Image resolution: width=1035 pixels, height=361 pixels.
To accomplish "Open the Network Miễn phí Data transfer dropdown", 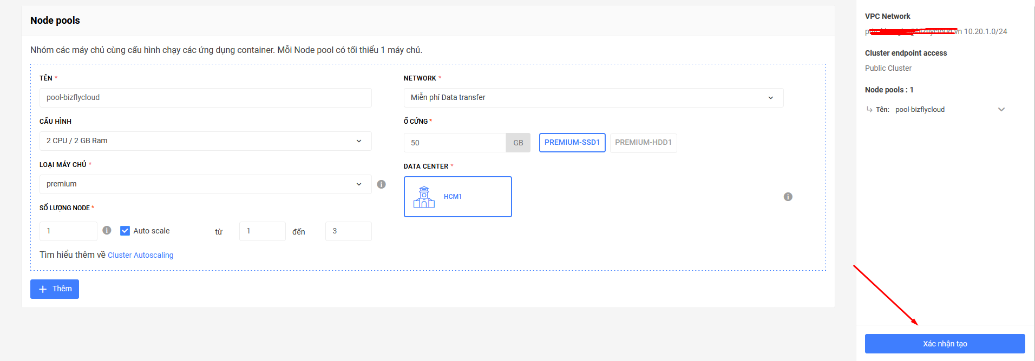I will [593, 98].
